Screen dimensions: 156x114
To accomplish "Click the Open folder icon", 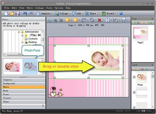I will point(12,13).
